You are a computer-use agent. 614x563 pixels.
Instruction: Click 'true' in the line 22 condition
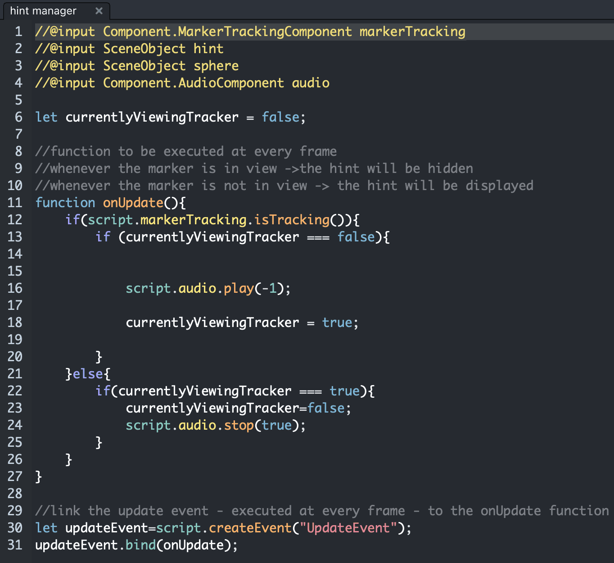click(345, 391)
